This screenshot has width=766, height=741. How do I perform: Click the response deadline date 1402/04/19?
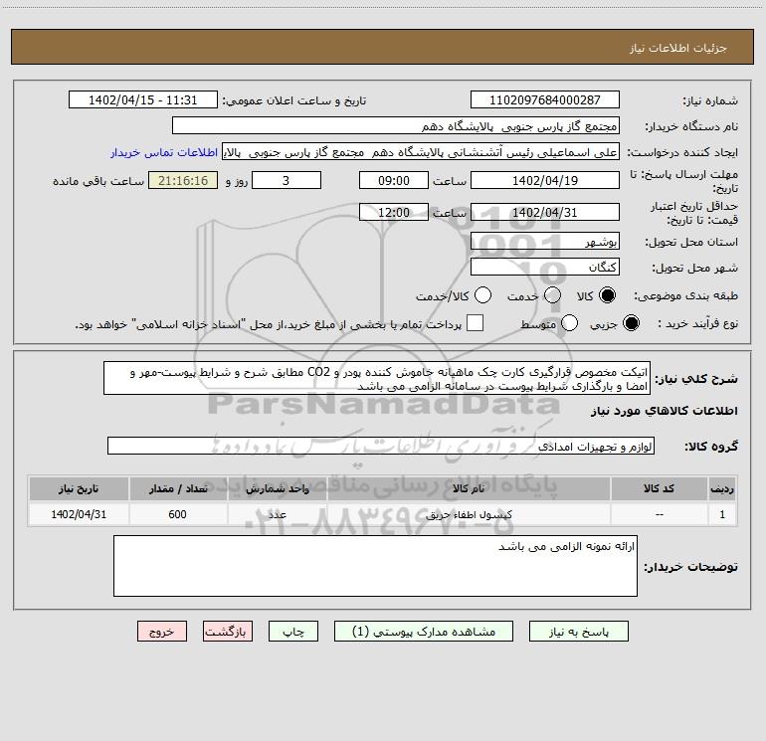tap(545, 181)
